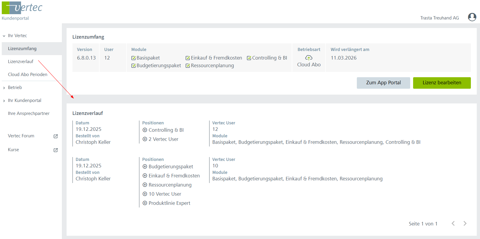Image resolution: width=480 pixels, height=239 pixels.
Task: Click external link icon beside Kurse
Action: [x=56, y=150]
